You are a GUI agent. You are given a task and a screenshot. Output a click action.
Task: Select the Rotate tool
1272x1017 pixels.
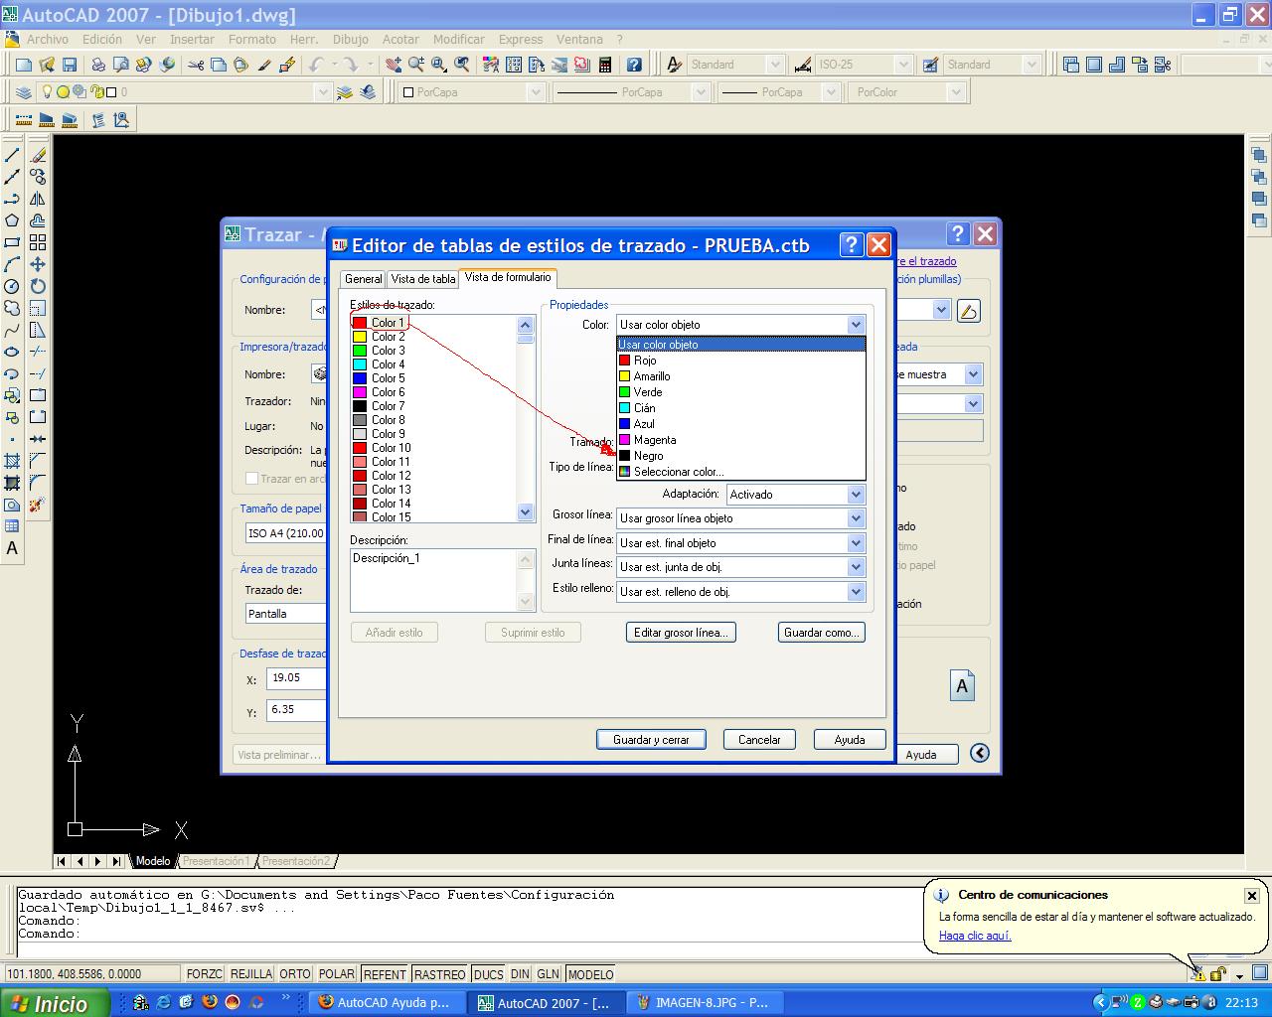point(38,286)
